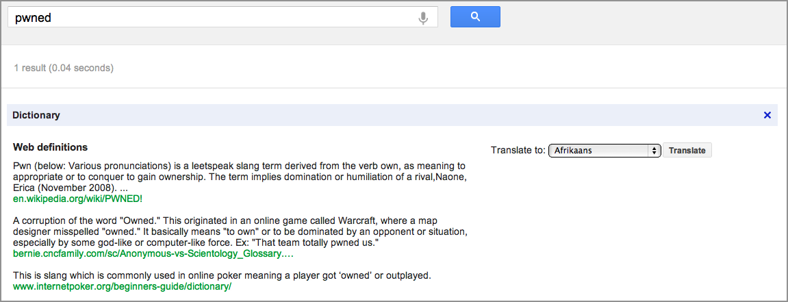
Task: Close the Dictionary panel with X
Action: point(767,115)
